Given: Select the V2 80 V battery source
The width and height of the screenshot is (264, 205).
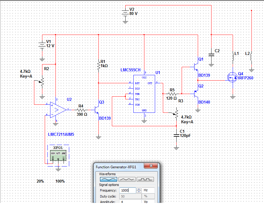Looking at the screenshot, I should pyautogui.click(x=125, y=13).
